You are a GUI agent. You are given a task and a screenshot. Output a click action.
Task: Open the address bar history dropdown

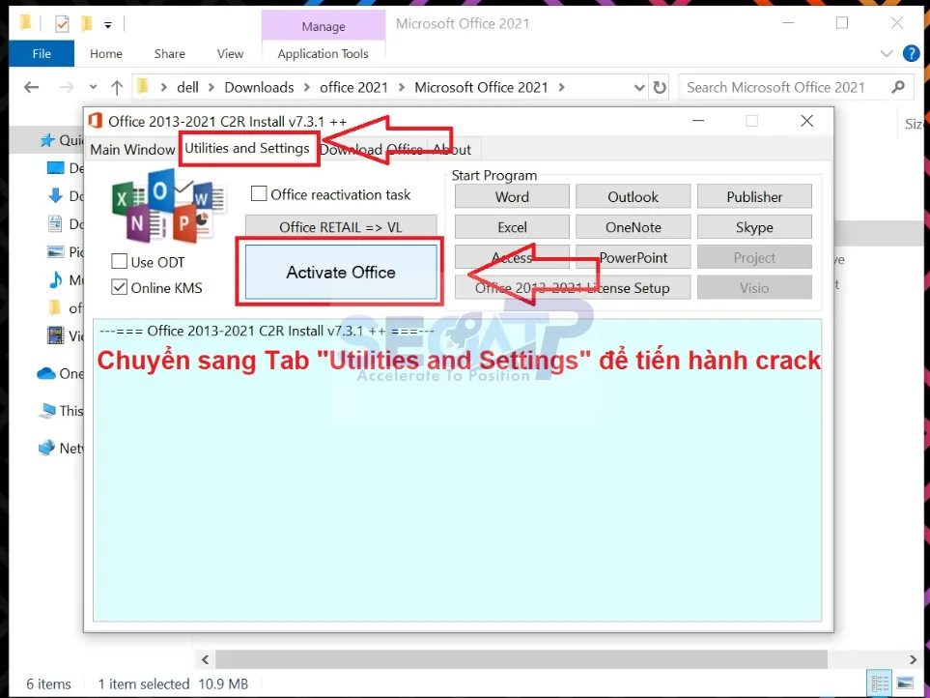pos(639,87)
